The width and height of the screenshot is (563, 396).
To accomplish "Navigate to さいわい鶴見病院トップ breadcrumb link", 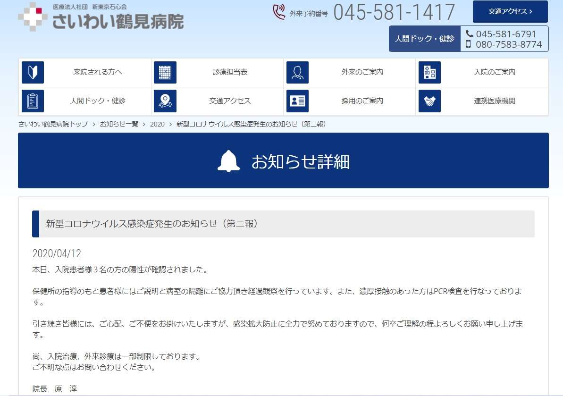I will (45, 124).
